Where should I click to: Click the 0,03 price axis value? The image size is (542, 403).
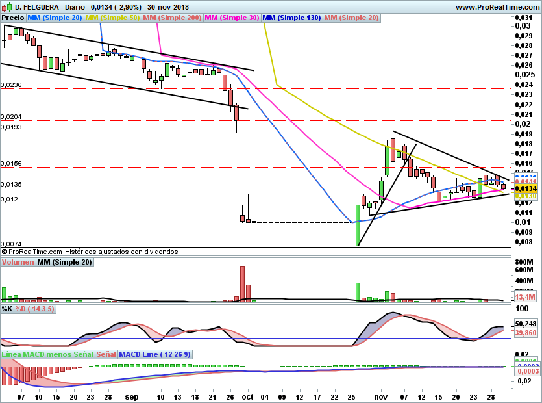coord(523,25)
